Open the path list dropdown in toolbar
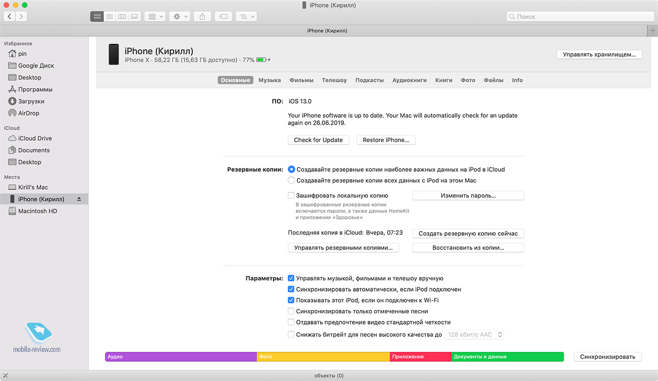 coord(246,16)
